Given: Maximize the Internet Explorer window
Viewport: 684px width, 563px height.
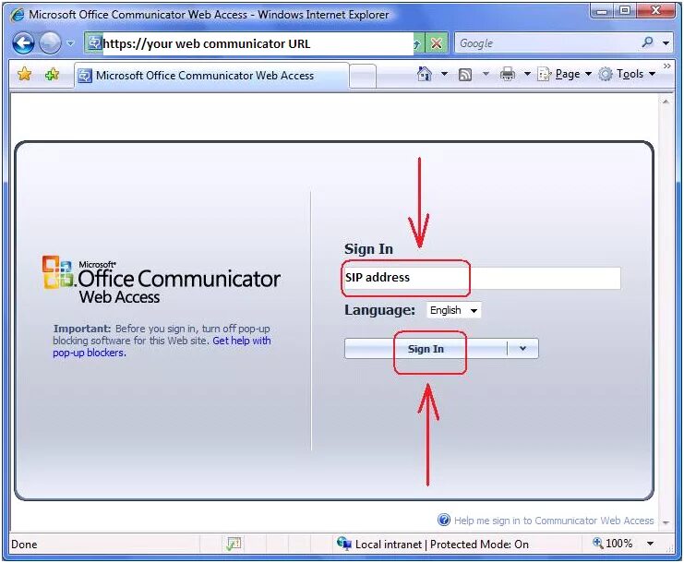Looking at the screenshot, I should [625, 11].
